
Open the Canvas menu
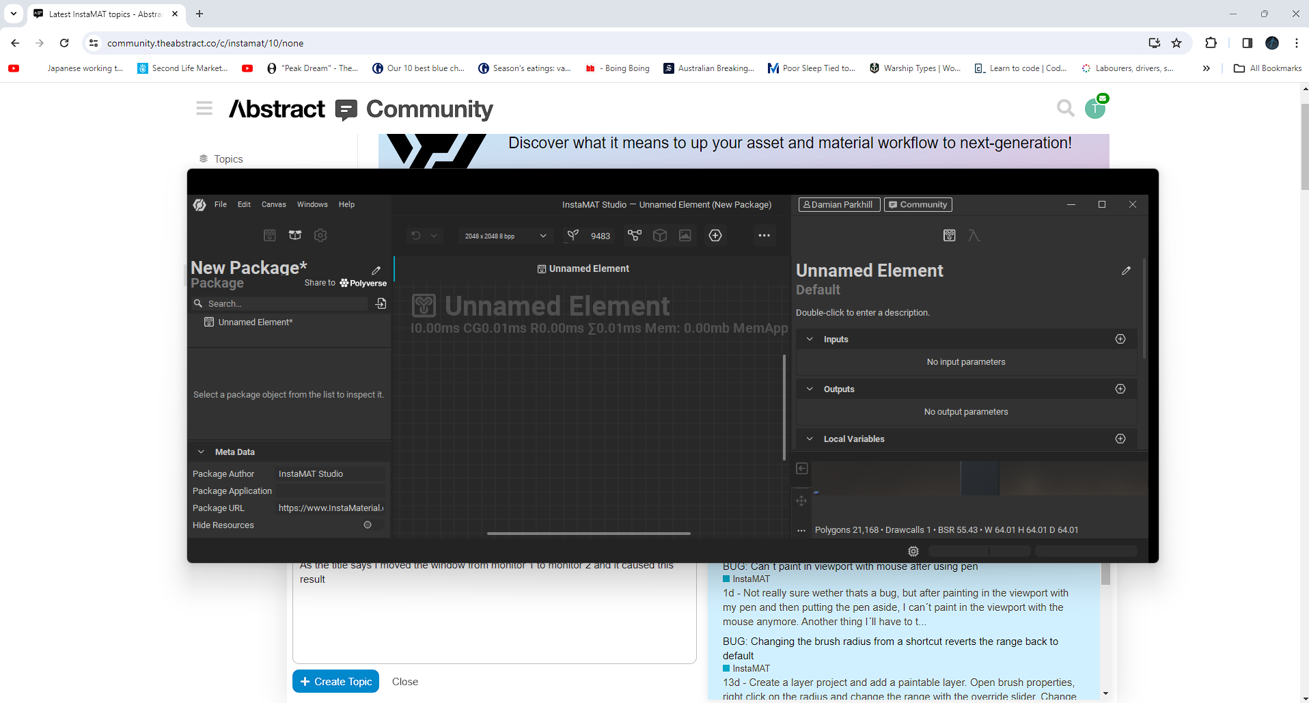click(274, 204)
